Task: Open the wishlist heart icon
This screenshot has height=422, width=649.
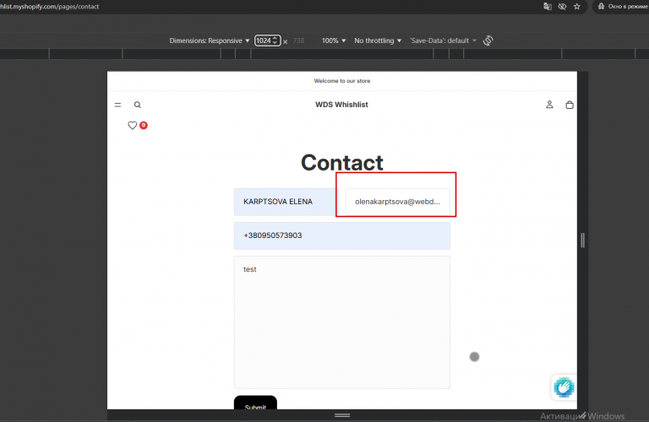Action: (x=133, y=125)
